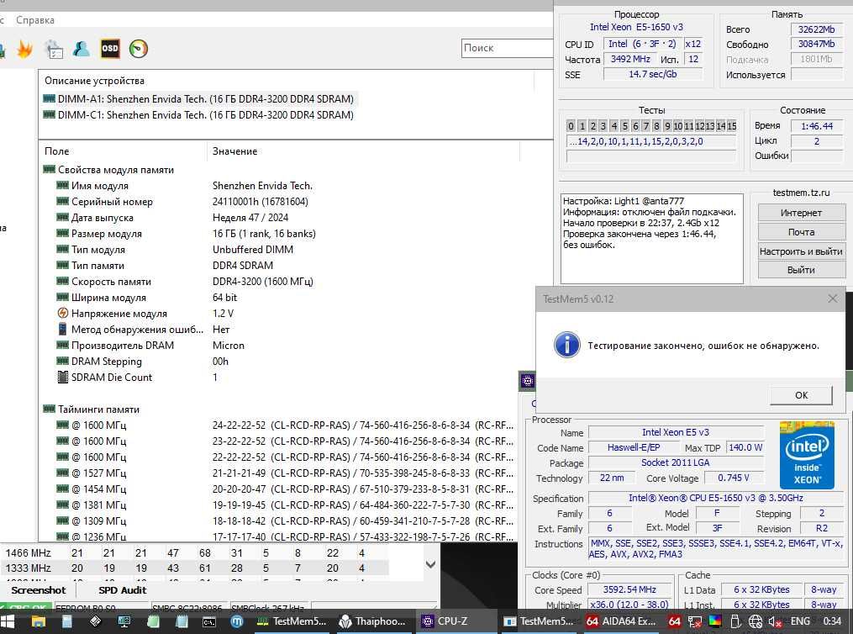The height and width of the screenshot is (634, 853).
Task: Click Выйти button in TestMem5
Action: point(802,270)
